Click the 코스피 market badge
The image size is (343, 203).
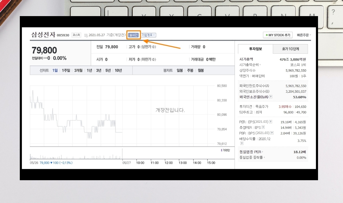[x=76, y=35]
